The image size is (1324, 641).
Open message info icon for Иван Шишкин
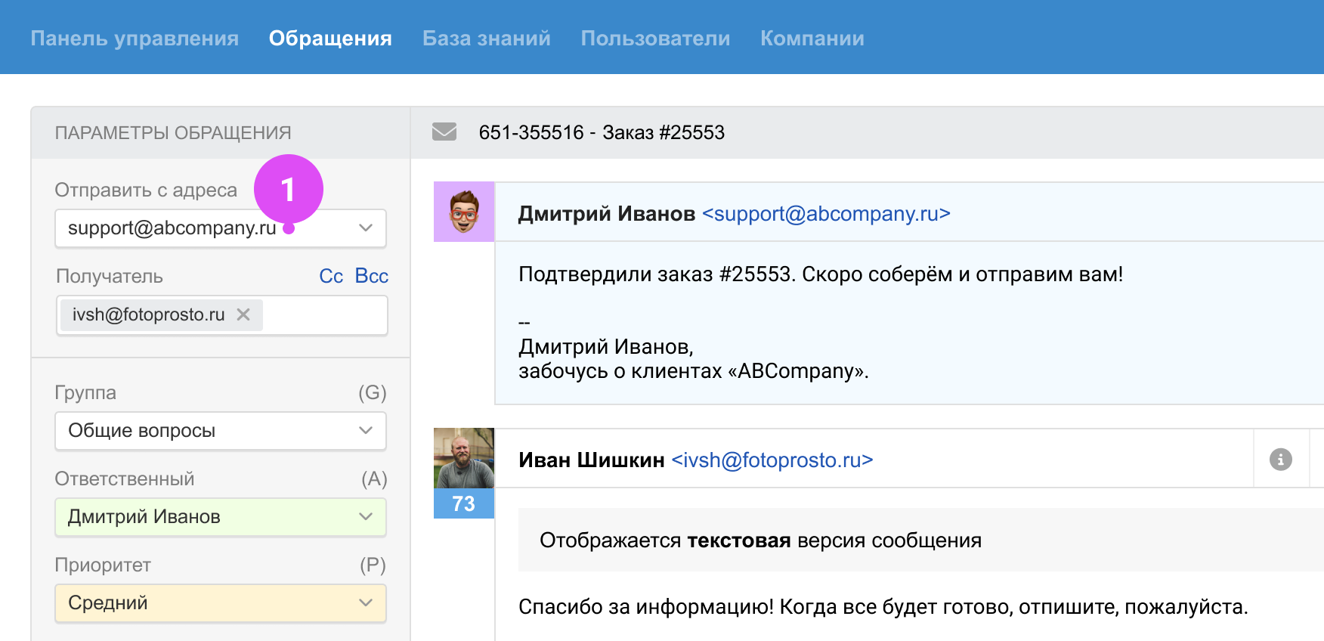(1280, 460)
